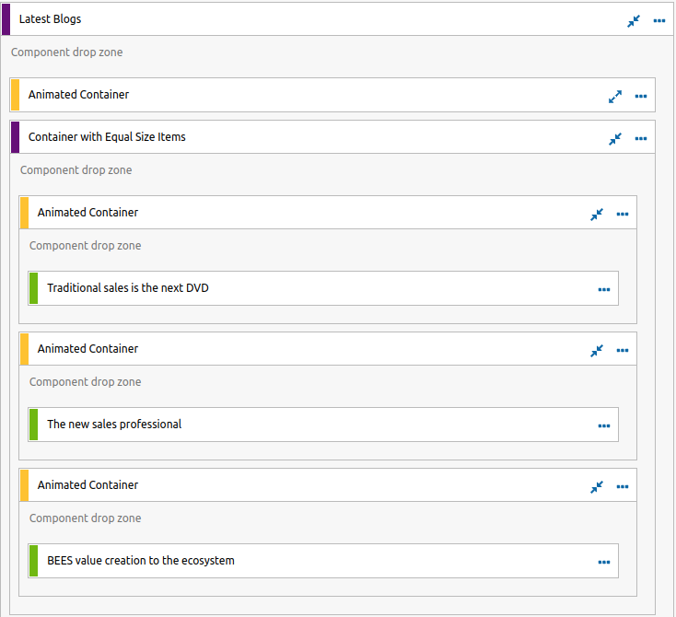Open options for BEES value creation to the ecosystem

point(604,562)
